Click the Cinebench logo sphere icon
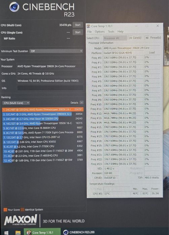This screenshot has width=169, height=235. [14, 7]
